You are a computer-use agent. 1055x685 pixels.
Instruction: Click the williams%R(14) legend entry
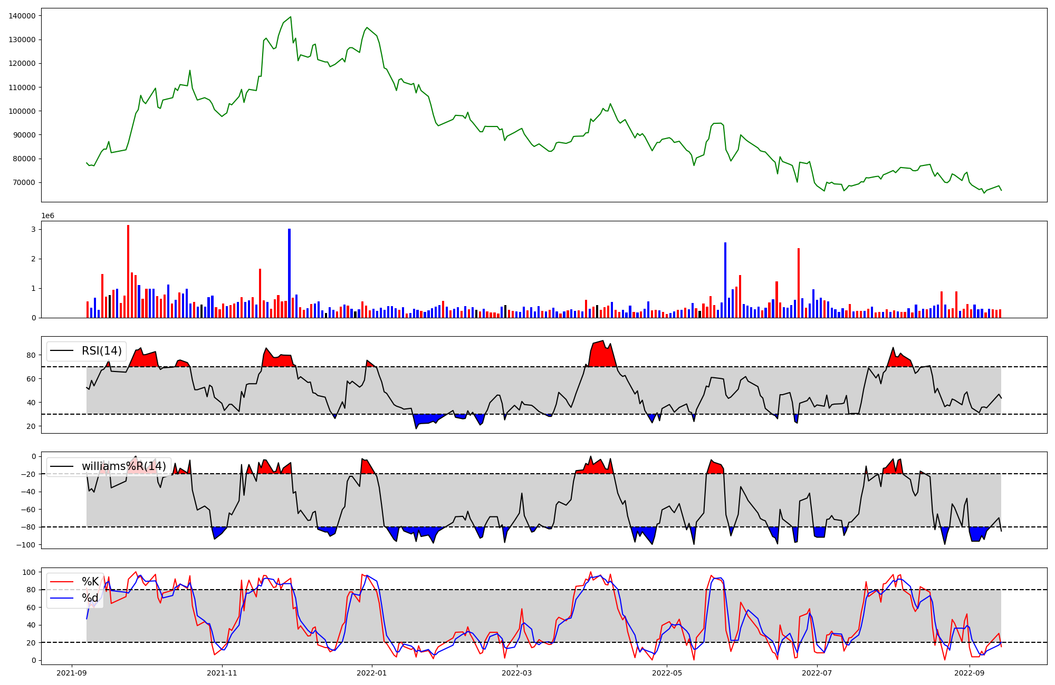pos(123,466)
